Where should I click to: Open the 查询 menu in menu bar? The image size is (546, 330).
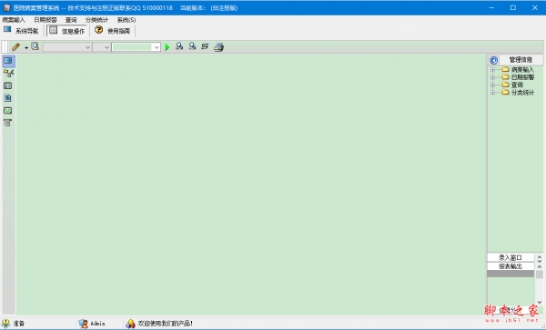(x=71, y=20)
